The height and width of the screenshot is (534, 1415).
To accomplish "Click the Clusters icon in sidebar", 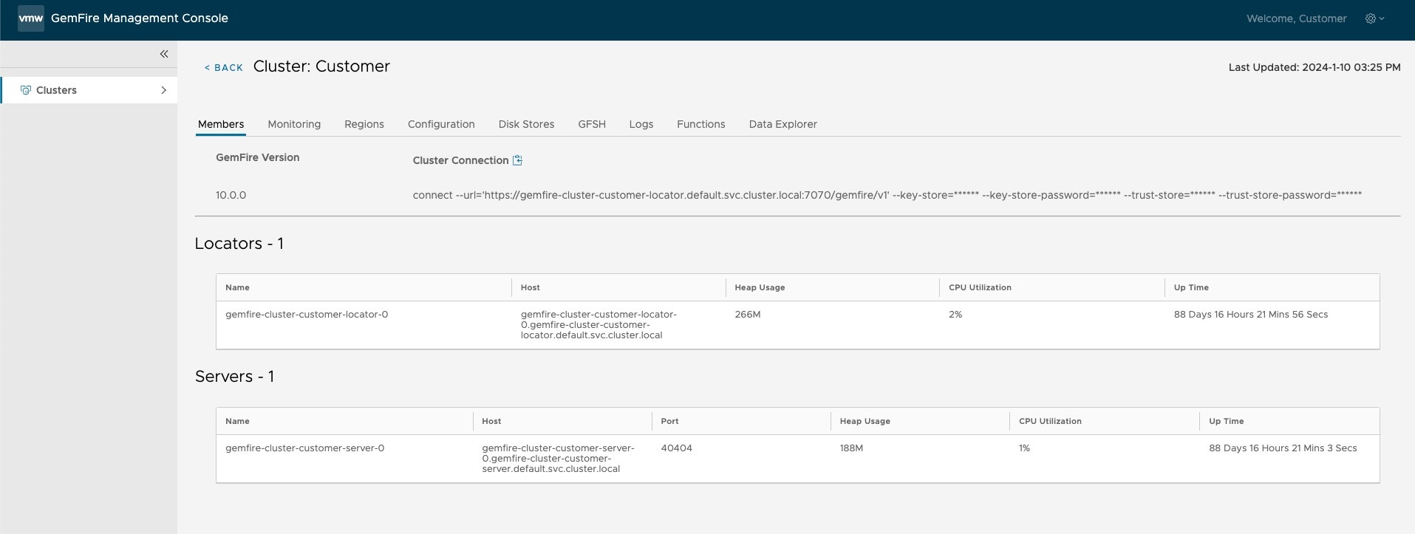I will (26, 90).
